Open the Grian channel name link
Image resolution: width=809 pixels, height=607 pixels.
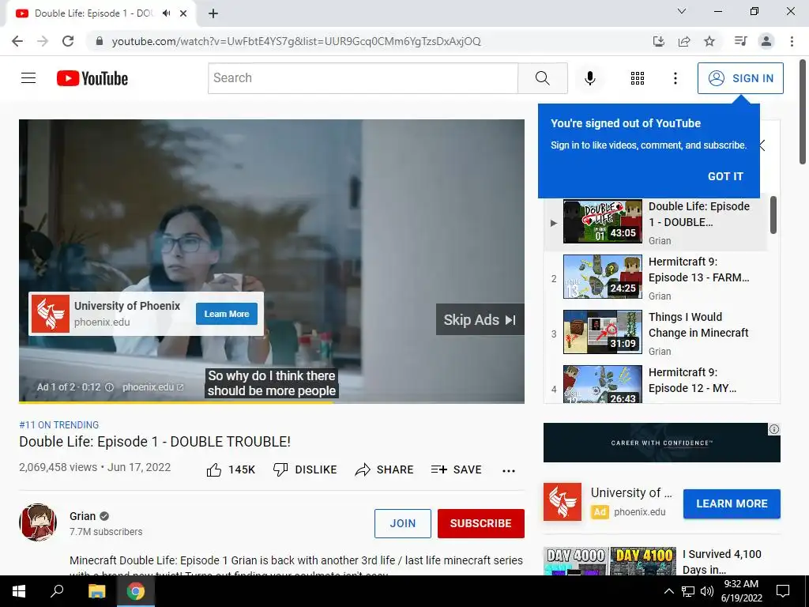82,516
